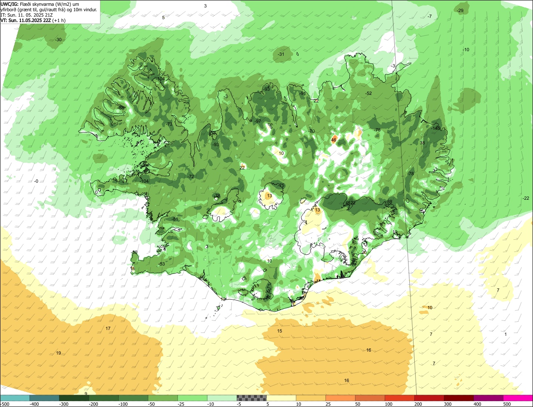
Task: Click the map value '-53'
Action: [162, 264]
